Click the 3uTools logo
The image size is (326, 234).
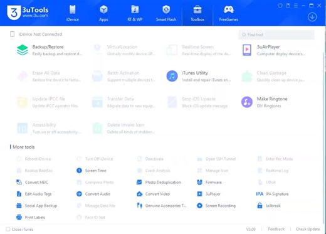(x=28, y=13)
